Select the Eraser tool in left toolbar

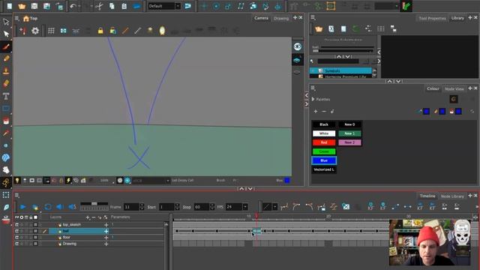pyautogui.click(x=6, y=83)
